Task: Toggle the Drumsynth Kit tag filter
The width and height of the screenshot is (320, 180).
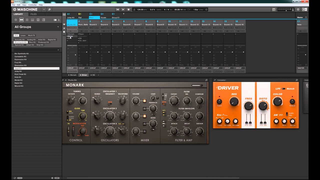Action: [20, 42]
